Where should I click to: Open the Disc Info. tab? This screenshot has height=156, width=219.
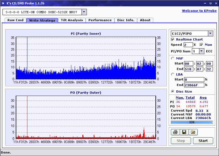point(126,20)
